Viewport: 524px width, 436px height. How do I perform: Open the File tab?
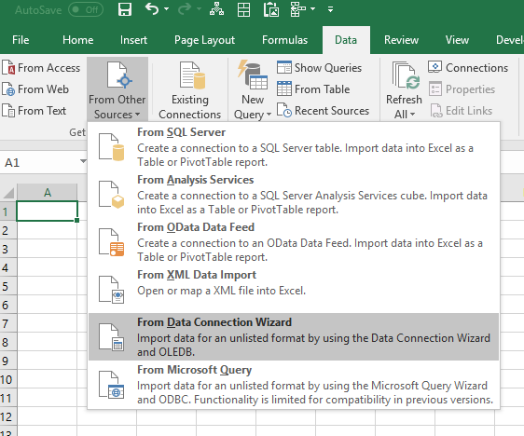[21, 40]
